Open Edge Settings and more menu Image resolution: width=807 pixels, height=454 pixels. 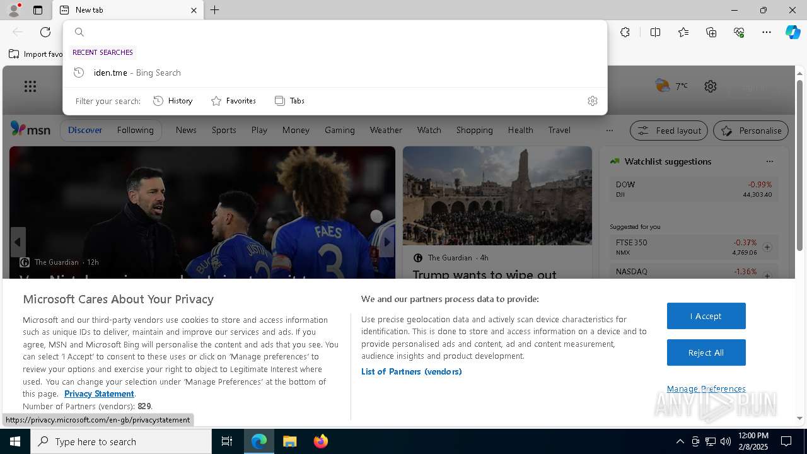pos(767,32)
